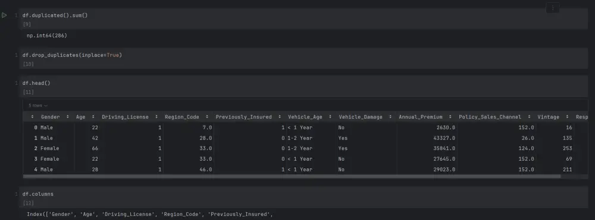Select row index 0 in the table
The width and height of the screenshot is (595, 220).
tap(36, 127)
